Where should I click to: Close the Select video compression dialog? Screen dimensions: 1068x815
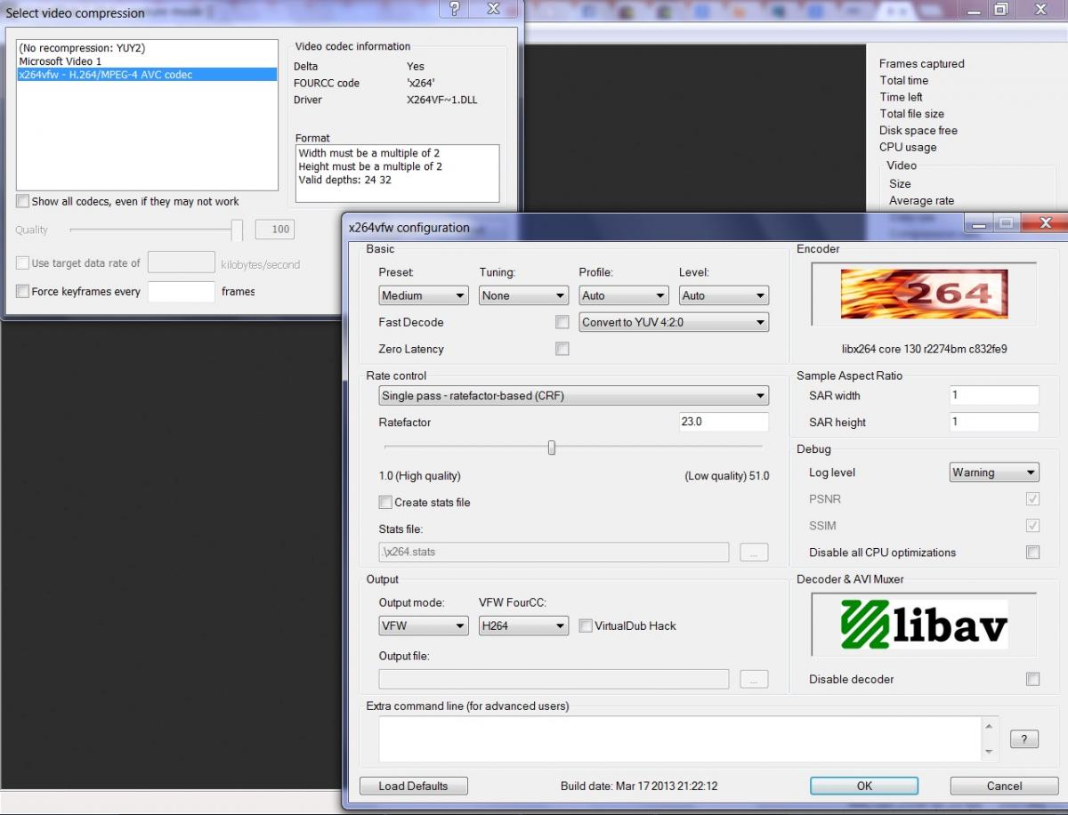[494, 10]
